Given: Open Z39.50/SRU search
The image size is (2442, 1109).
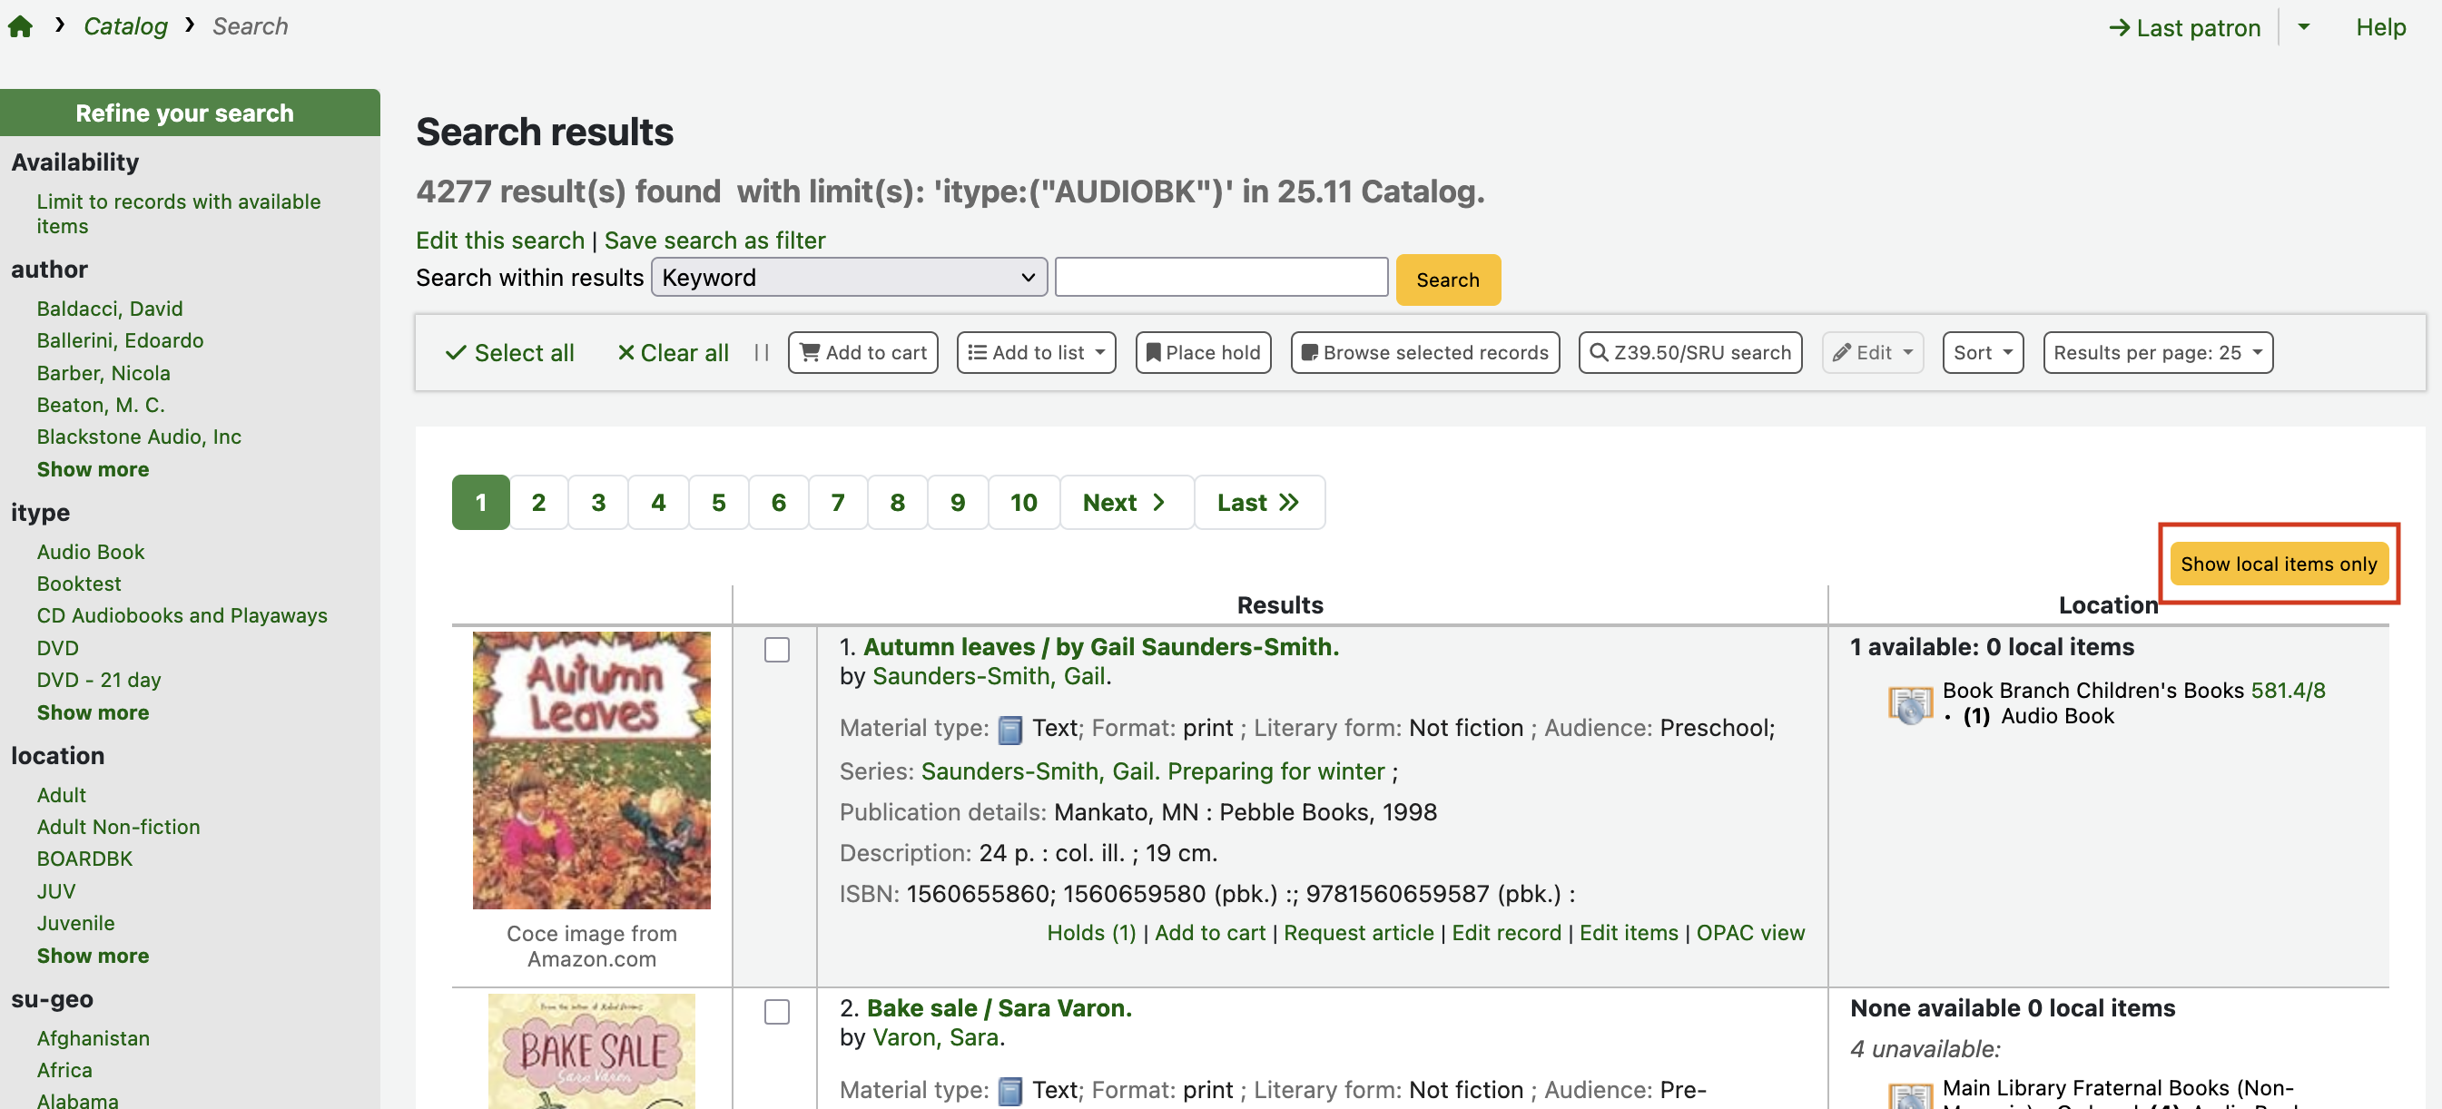Looking at the screenshot, I should pyautogui.click(x=1690, y=353).
